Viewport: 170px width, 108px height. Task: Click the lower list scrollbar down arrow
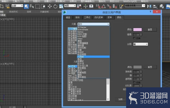tap(108, 99)
